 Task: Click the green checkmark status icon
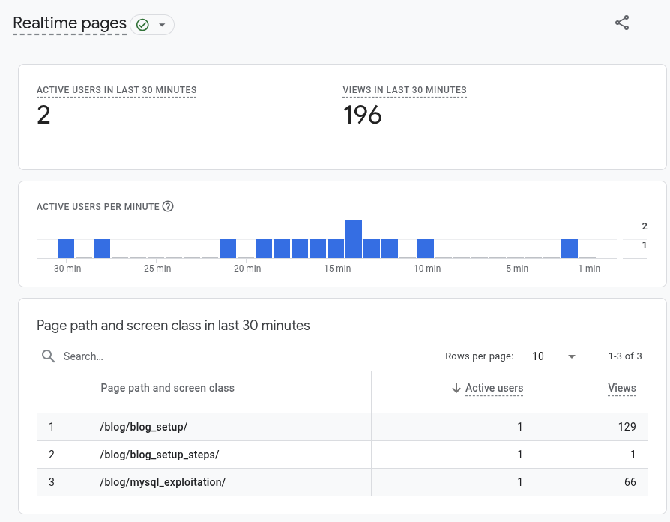pos(142,25)
